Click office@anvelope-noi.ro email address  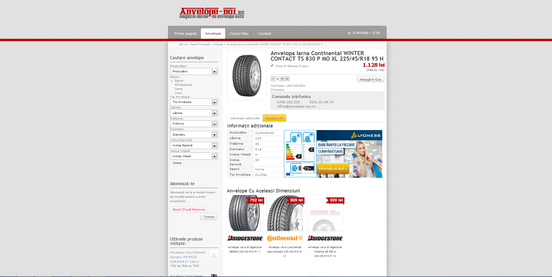coord(296,106)
